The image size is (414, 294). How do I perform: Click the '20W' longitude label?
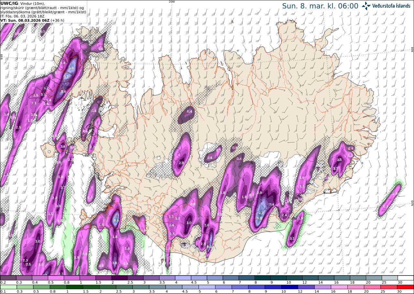[x=172, y=2]
